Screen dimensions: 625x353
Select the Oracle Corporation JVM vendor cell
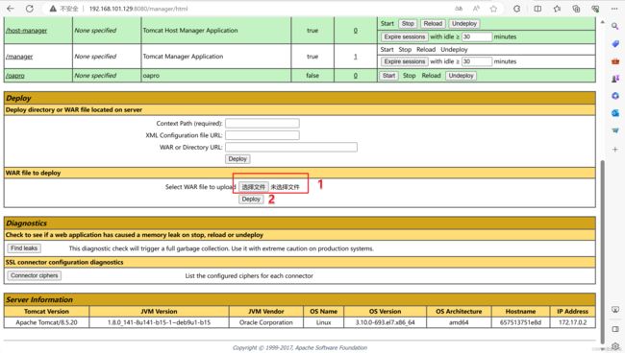(265, 322)
